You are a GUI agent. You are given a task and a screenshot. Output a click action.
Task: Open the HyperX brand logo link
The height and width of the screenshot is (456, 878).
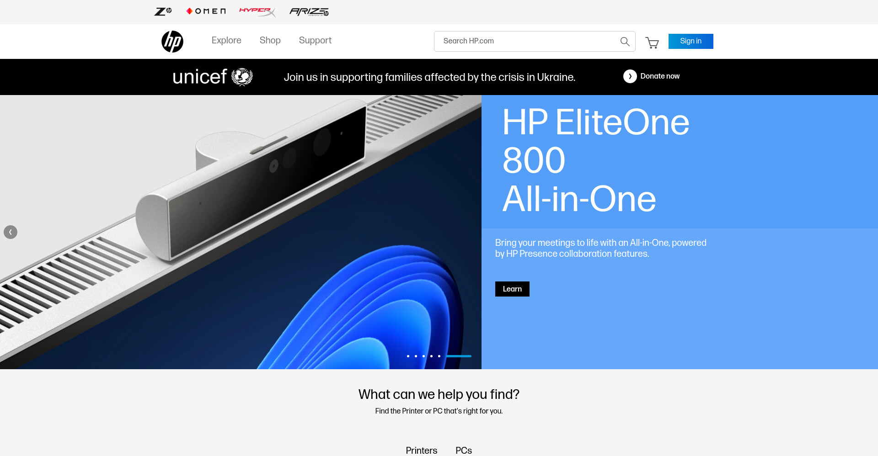click(257, 11)
